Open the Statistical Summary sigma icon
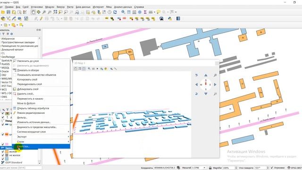302x170 pixels. pos(145,12)
